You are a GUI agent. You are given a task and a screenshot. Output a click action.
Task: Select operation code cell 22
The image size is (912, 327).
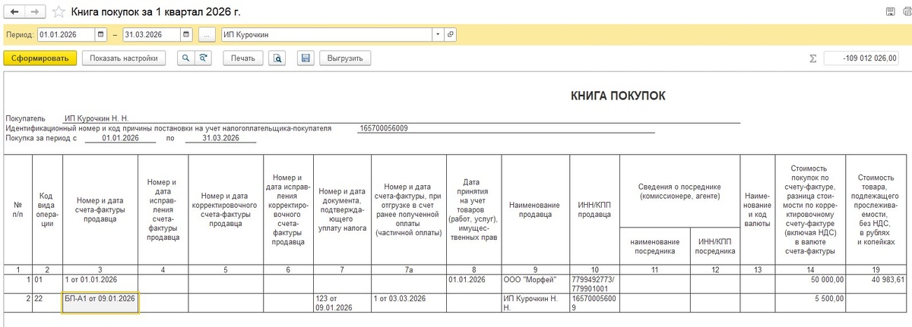[46, 303]
